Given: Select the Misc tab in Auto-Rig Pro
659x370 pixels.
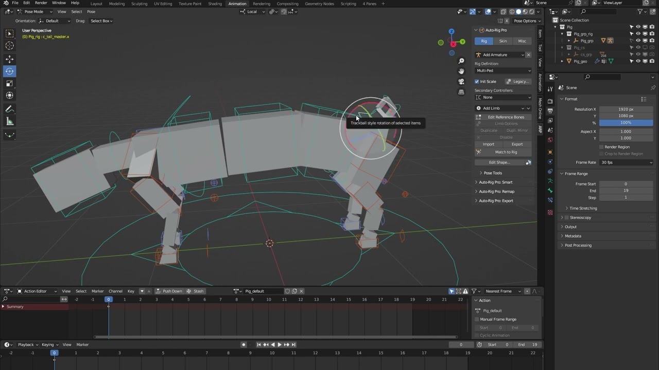Looking at the screenshot, I should tap(522, 41).
